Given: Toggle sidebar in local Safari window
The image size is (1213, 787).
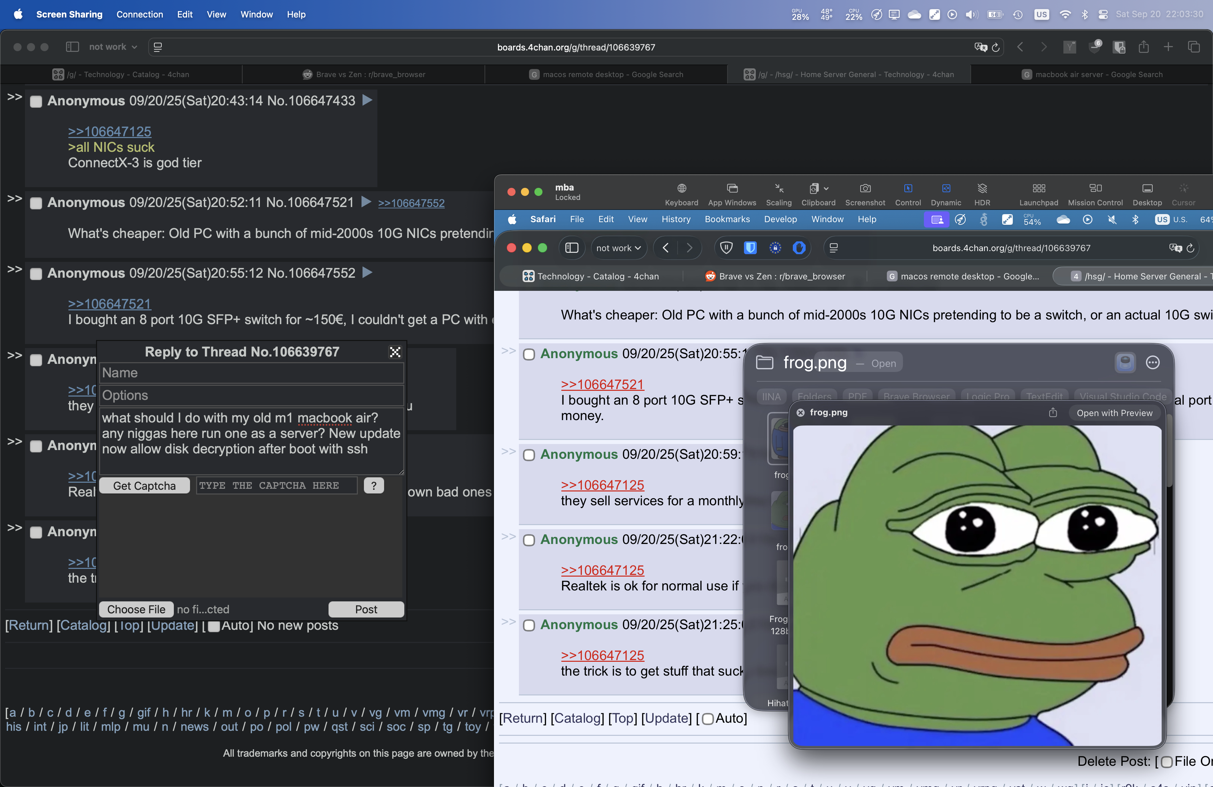Looking at the screenshot, I should coord(72,47).
